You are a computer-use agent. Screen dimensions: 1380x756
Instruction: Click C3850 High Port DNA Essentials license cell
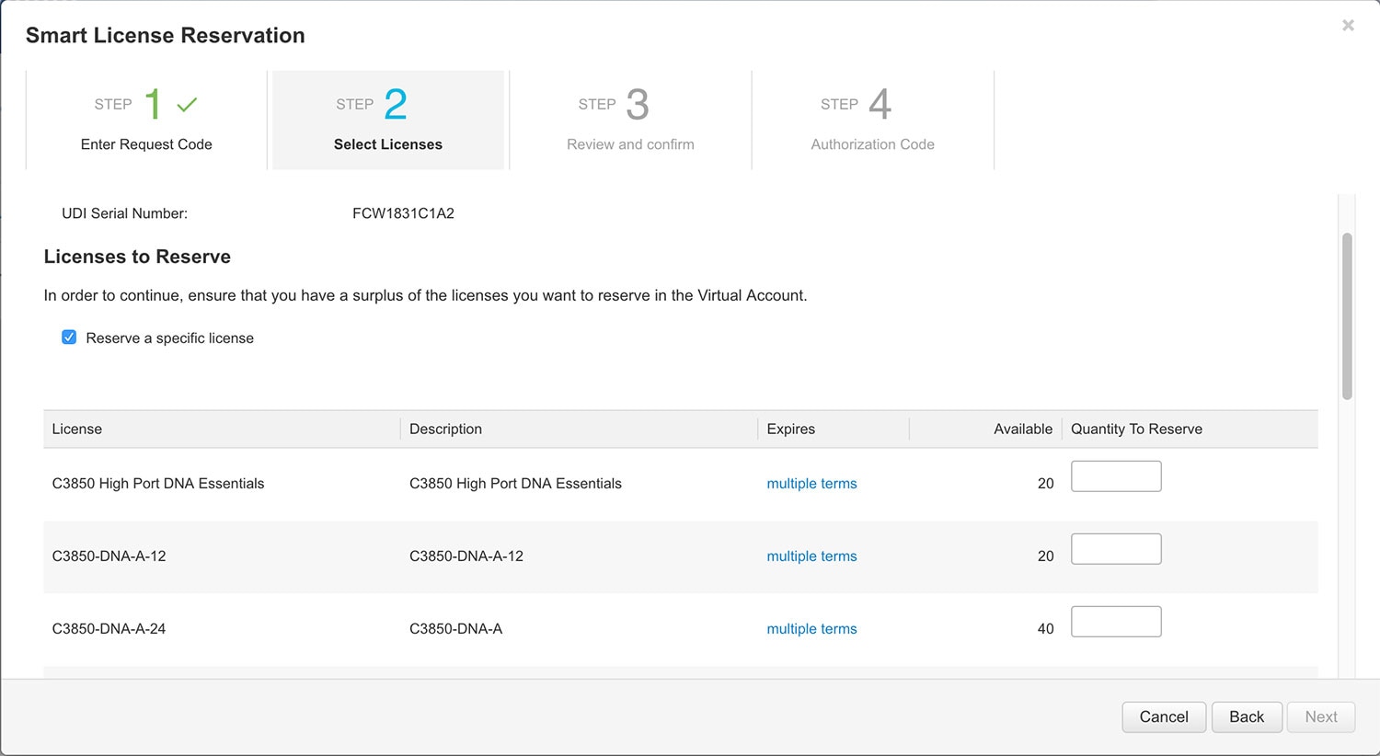(158, 484)
